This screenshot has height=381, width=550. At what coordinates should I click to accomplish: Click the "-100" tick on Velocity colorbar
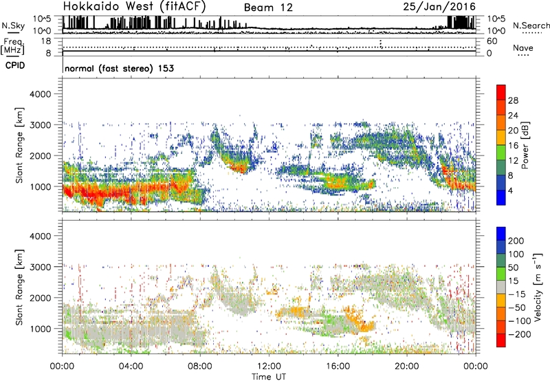520,321
